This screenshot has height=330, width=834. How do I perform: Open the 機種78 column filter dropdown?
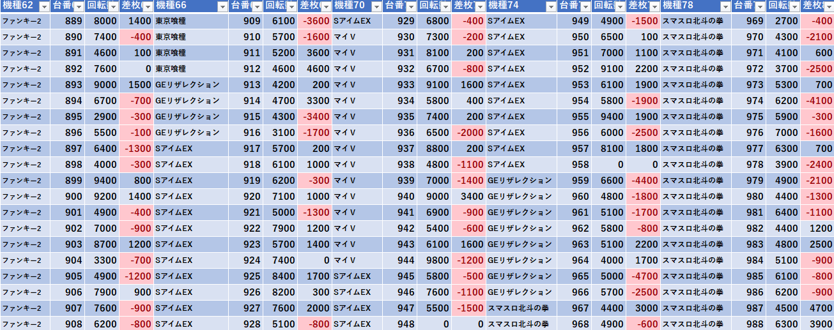tap(725, 6)
